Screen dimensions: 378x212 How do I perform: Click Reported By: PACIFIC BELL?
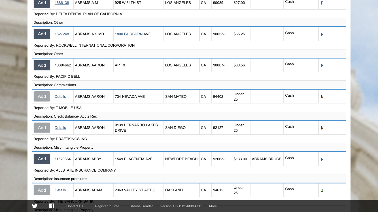pyautogui.click(x=57, y=76)
